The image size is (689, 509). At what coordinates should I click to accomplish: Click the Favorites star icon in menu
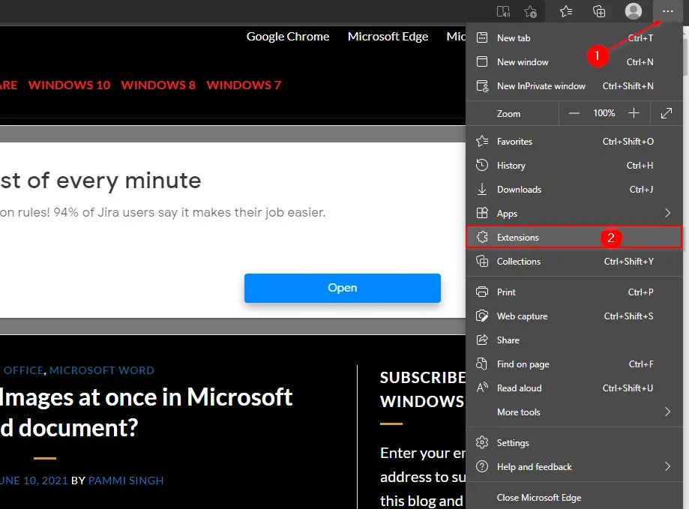coord(482,142)
